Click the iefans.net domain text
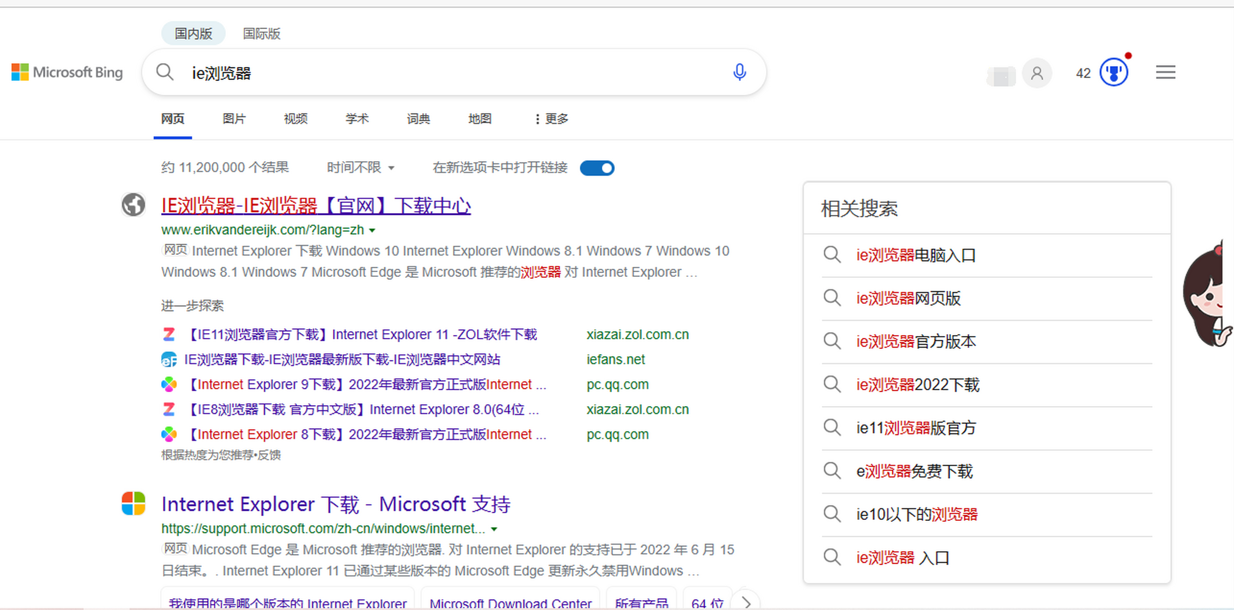 [x=616, y=359]
